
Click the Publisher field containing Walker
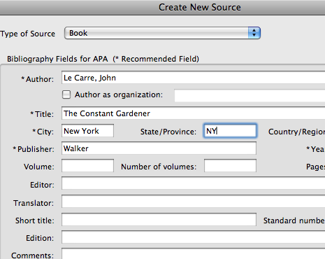[159, 148]
